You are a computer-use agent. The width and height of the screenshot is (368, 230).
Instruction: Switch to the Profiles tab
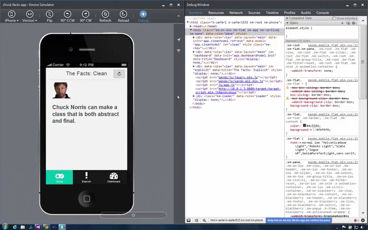pyautogui.click(x=289, y=13)
